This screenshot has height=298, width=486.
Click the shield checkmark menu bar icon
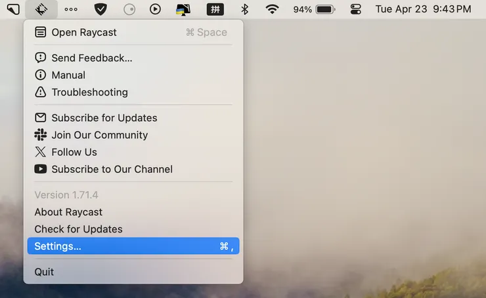pyautogui.click(x=100, y=9)
